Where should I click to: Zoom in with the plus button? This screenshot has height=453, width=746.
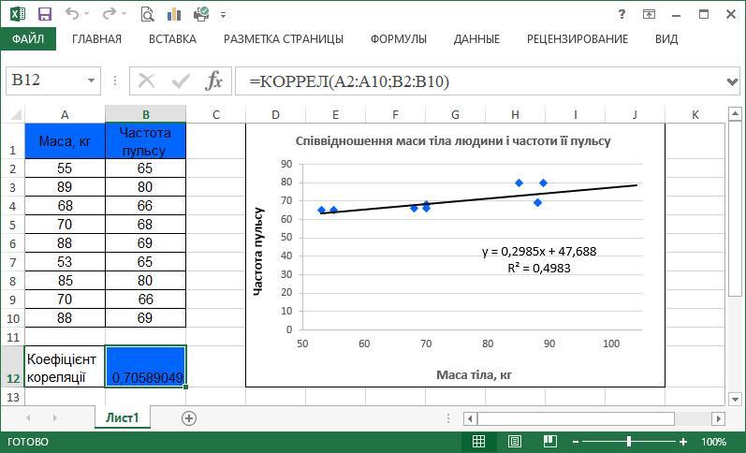tap(683, 442)
